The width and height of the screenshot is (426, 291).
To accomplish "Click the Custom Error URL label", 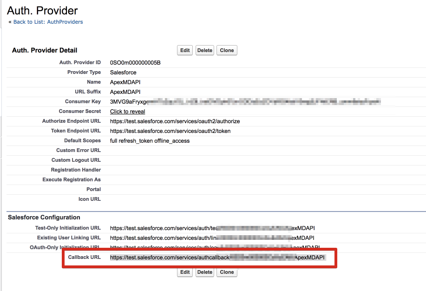I will point(78,151).
